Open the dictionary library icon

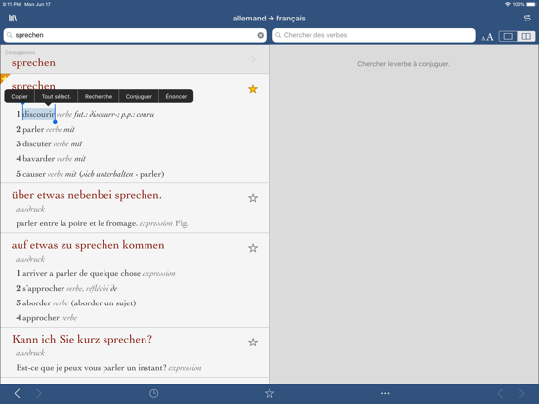tap(13, 19)
